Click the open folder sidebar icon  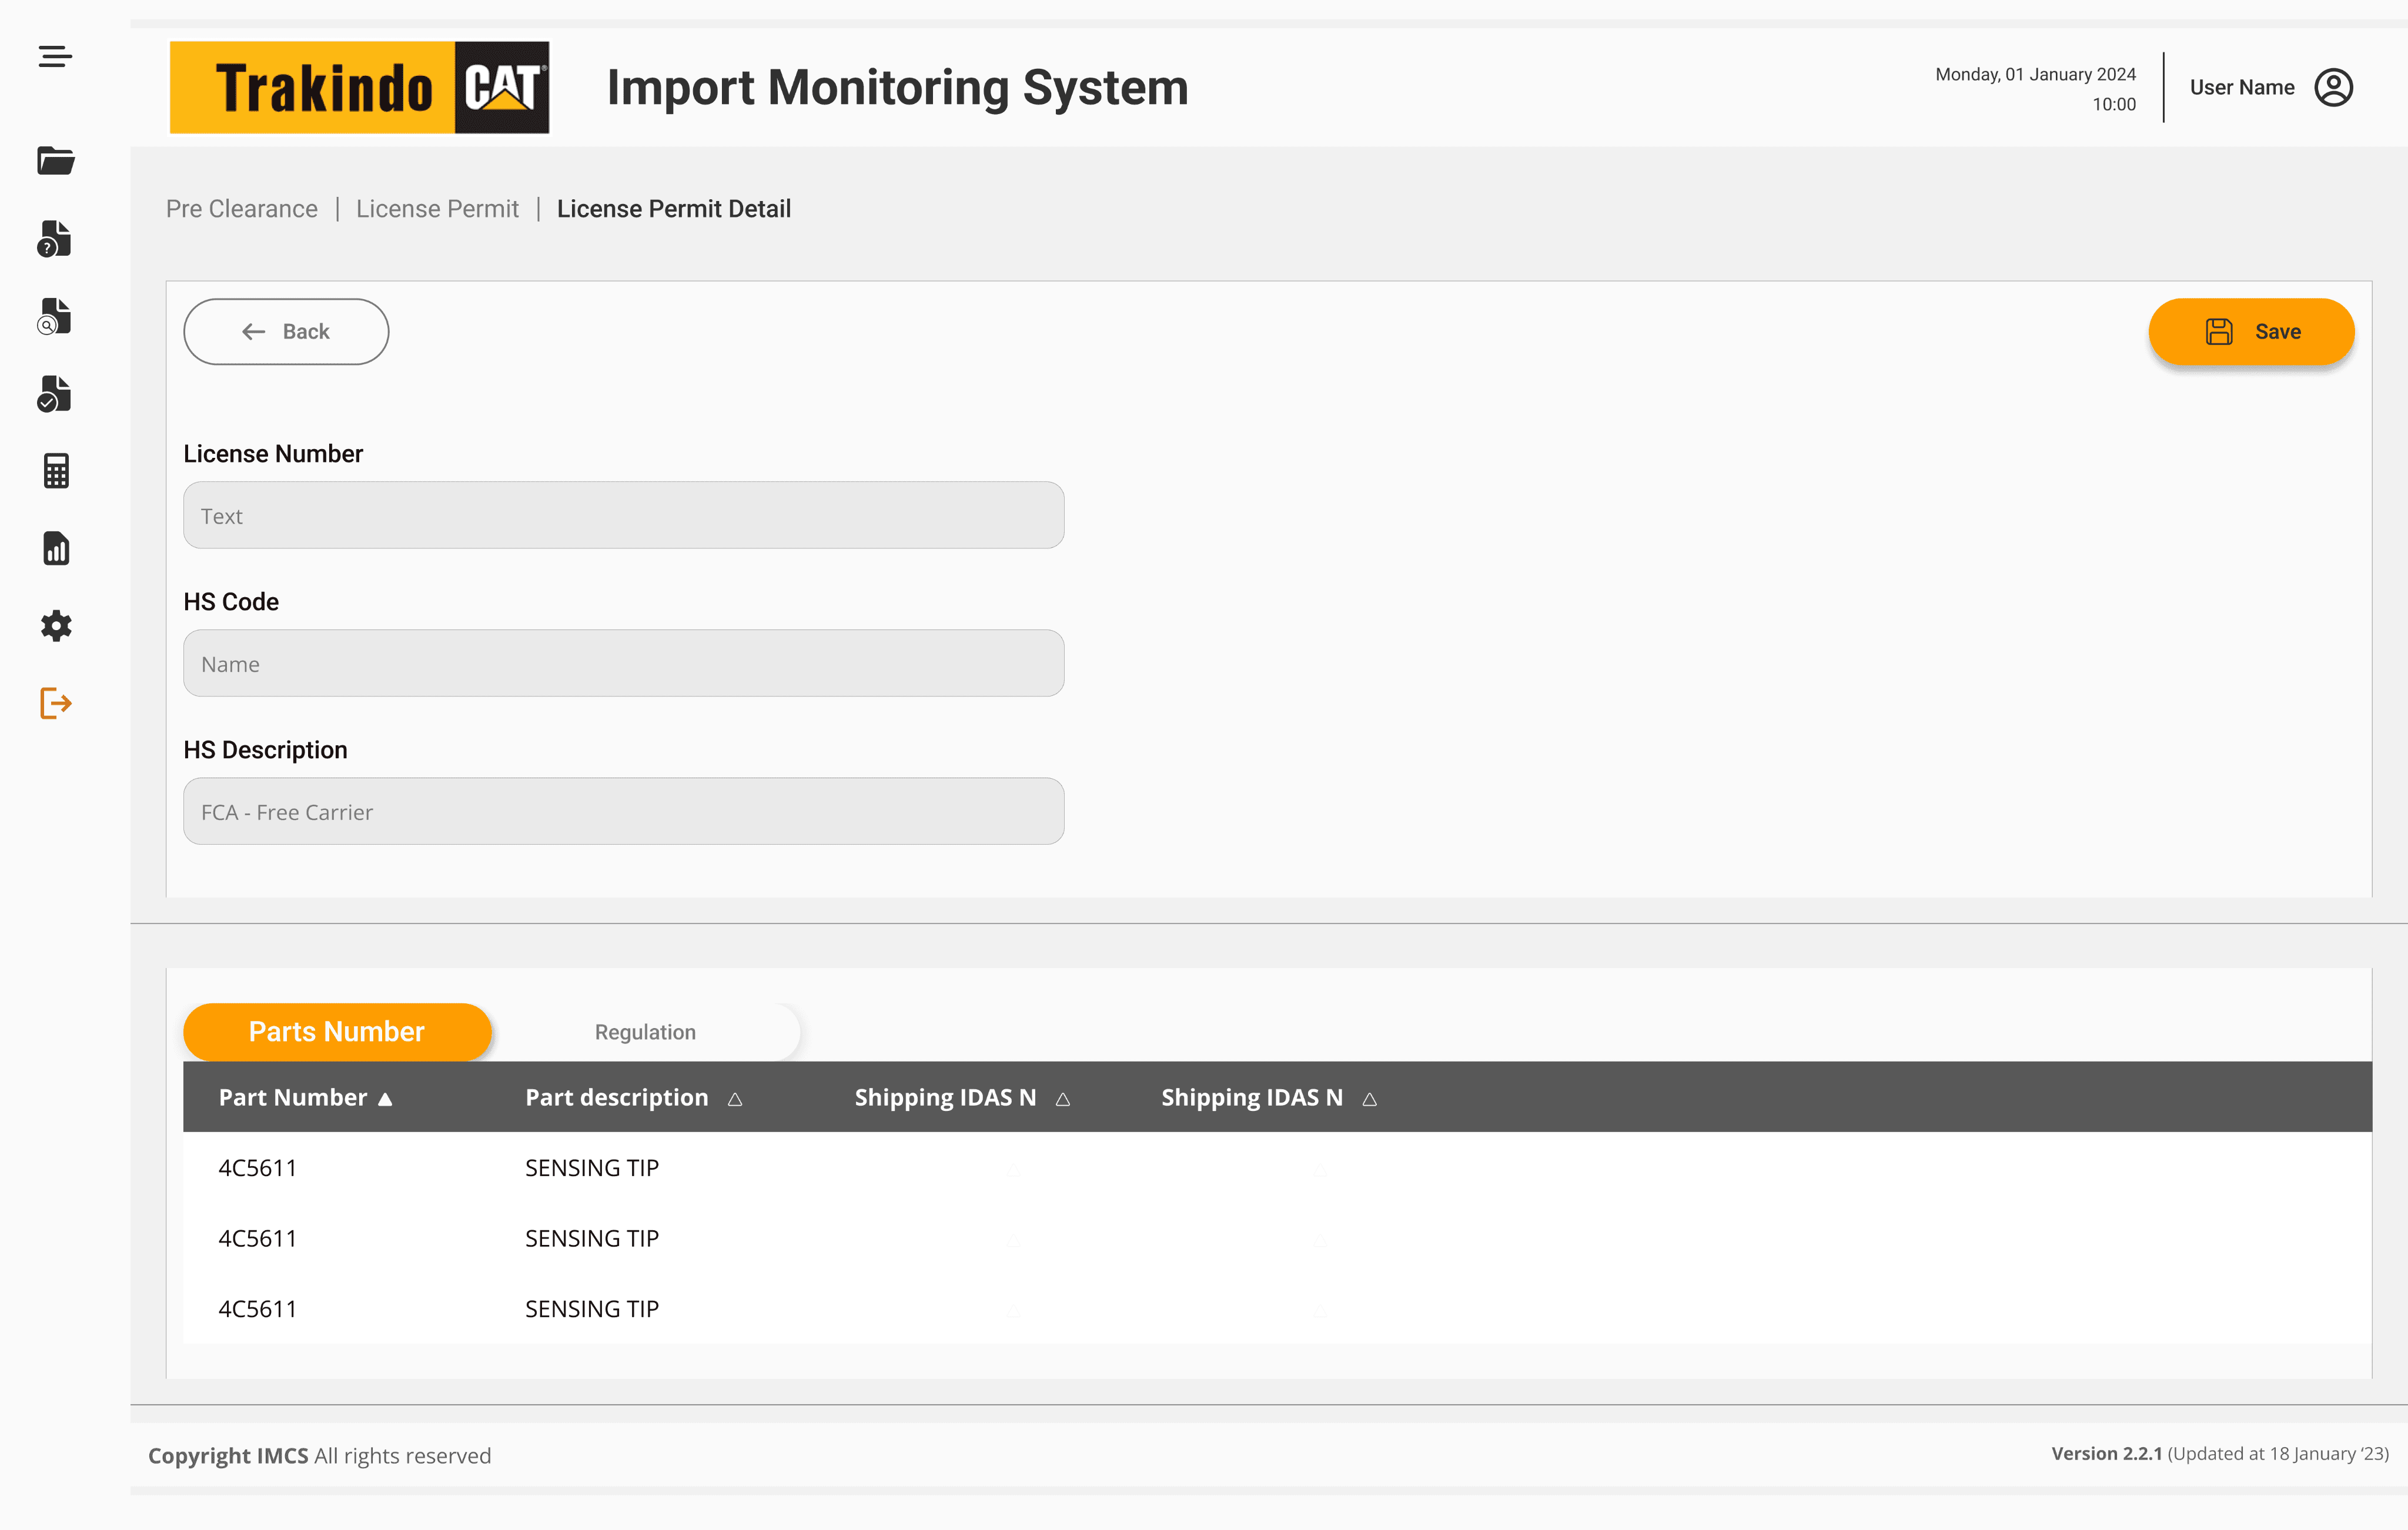(55, 160)
